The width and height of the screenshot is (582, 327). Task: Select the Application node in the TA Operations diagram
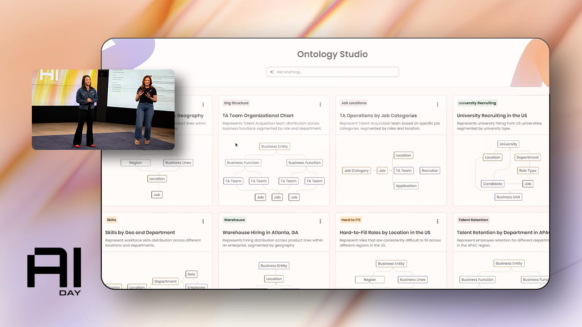406,186
